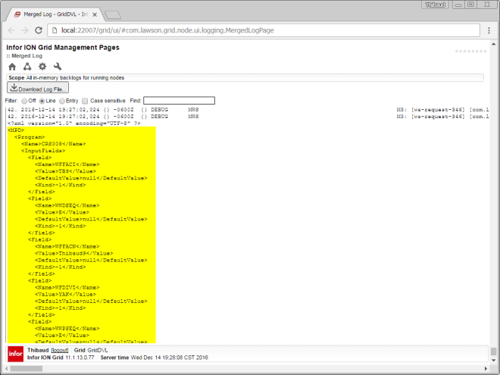Click the Download Log File button
This screenshot has height=375, width=500.
click(38, 89)
